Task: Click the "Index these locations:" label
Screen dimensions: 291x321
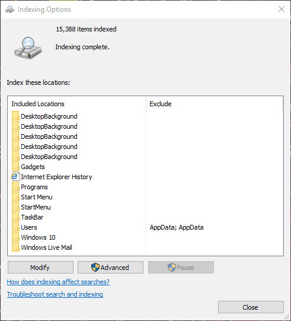Action: 39,82
